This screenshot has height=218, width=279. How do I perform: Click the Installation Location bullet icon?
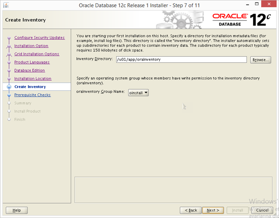9,78
